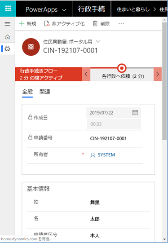Click the 00:33 time input field

coord(114,124)
